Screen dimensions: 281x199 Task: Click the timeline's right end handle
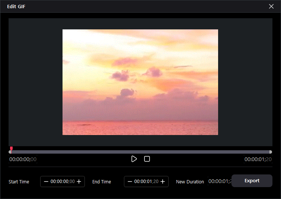[x=271, y=152]
